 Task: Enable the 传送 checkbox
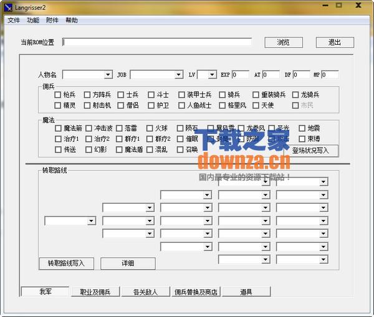coord(58,149)
